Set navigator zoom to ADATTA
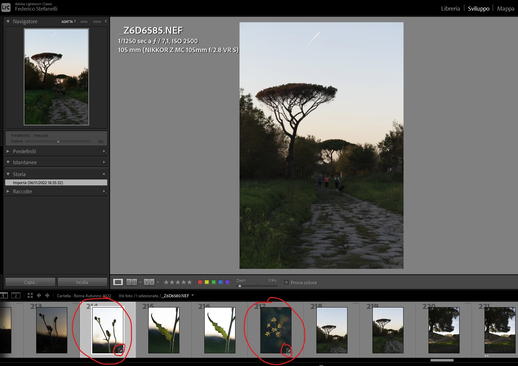Viewport: 518px width, 366px height. 67,22
